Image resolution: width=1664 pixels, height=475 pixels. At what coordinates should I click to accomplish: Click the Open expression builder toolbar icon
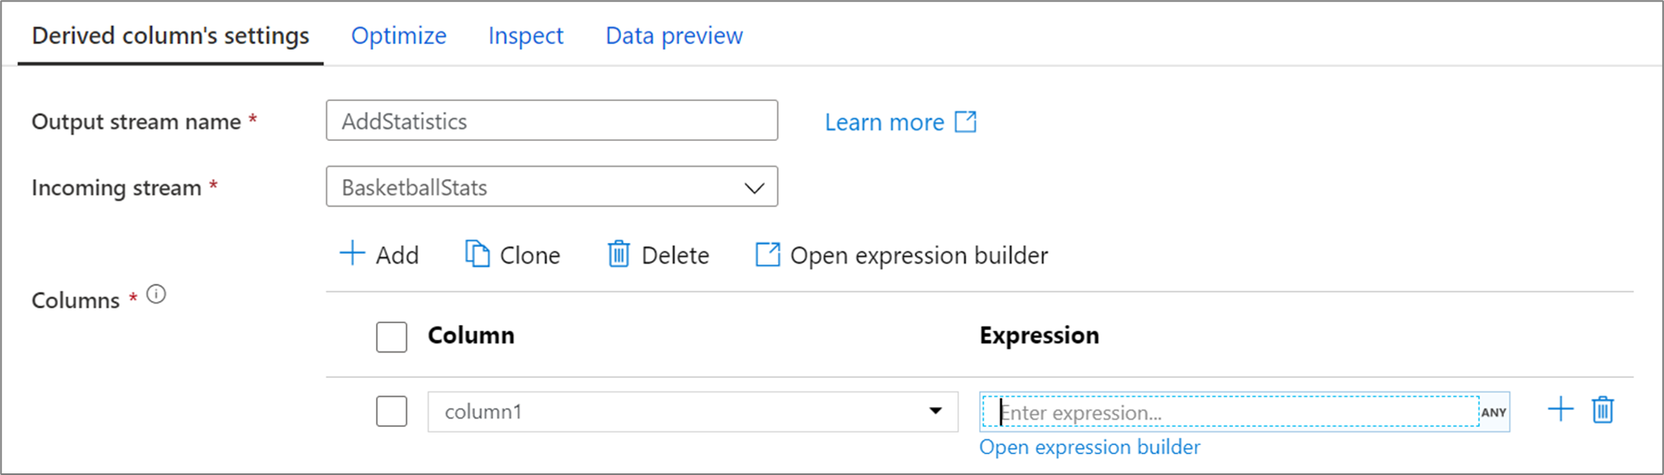768,254
